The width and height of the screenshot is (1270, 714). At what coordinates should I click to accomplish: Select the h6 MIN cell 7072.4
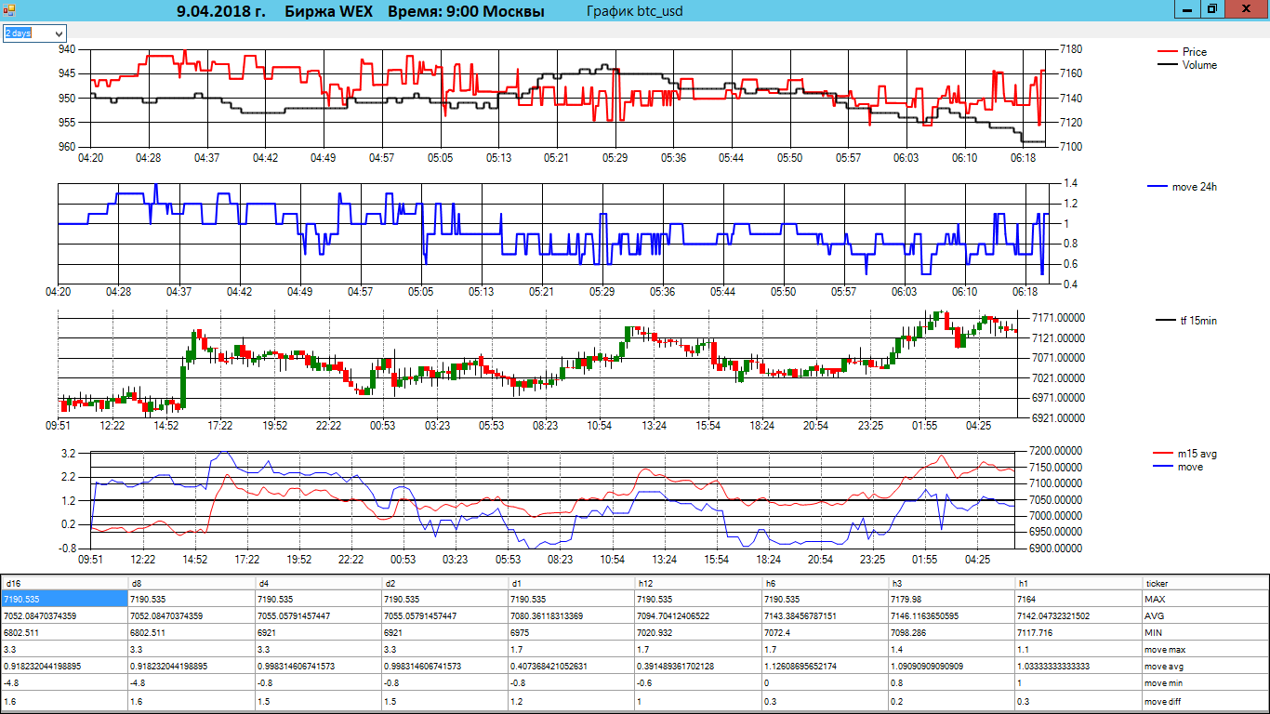[x=825, y=633]
